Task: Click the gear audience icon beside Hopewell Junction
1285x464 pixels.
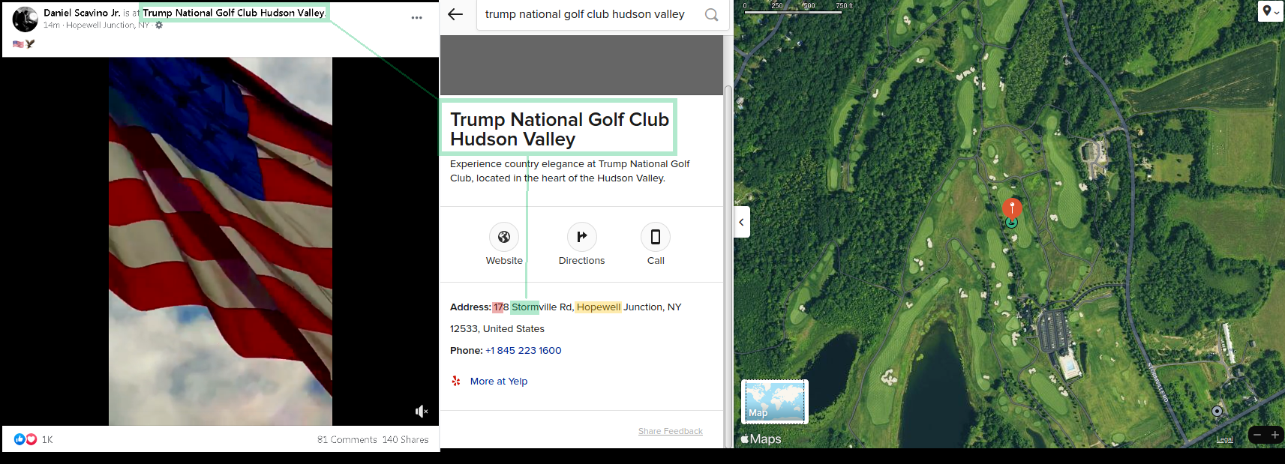Action: 159,25
